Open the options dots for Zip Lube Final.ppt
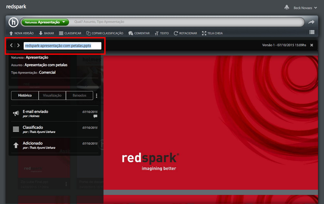This screenshot has width=324, height=204. (66, 184)
